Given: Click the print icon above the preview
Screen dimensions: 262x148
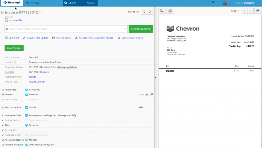Looking at the screenshot, I should (x=258, y=11).
